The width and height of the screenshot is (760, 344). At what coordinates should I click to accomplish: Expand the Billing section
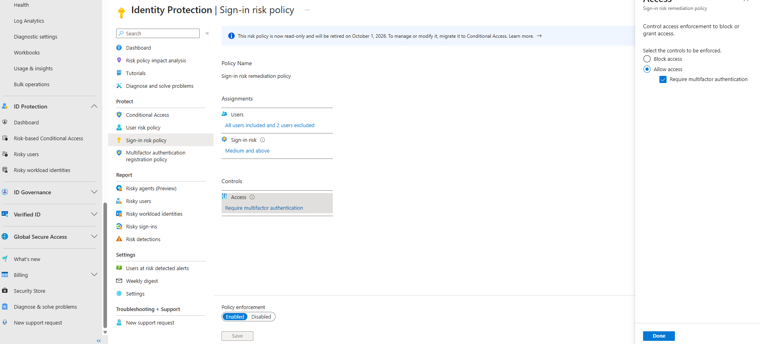tap(94, 275)
